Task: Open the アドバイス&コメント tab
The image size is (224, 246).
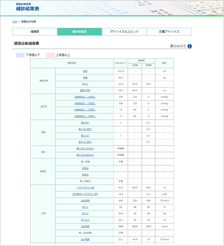Action: tap(124, 32)
